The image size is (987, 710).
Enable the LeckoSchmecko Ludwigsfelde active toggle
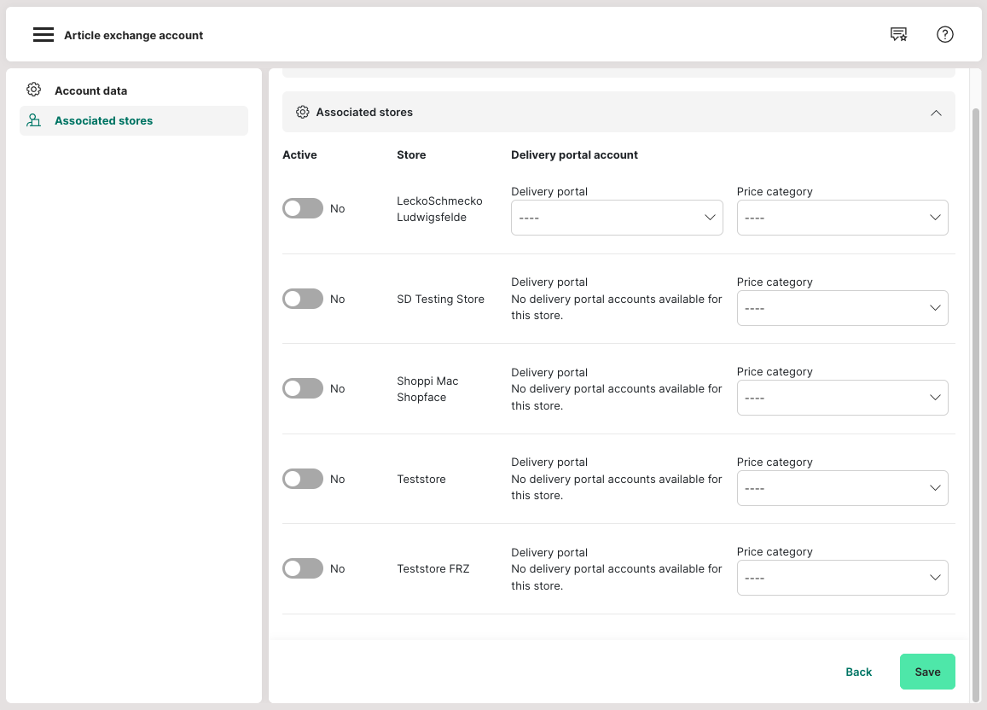[303, 208]
